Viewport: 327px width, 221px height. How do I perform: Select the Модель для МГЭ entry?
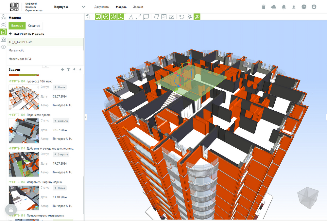click(45, 59)
